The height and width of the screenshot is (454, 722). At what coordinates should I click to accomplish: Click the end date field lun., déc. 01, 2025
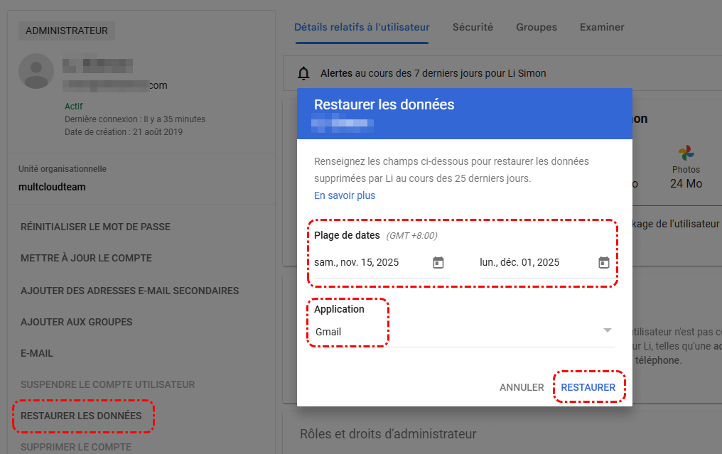click(534, 263)
